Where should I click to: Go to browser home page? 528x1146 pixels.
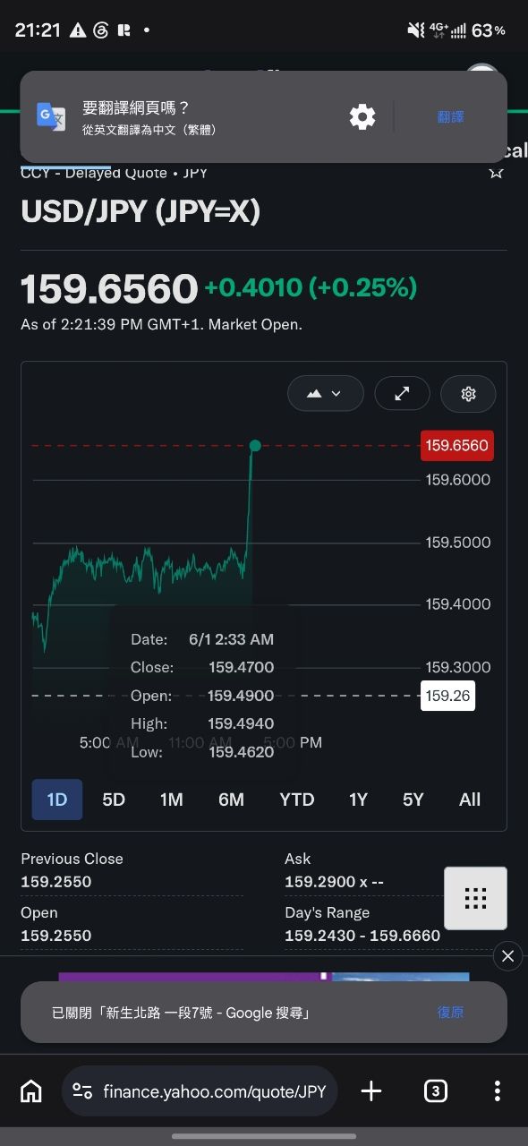pos(30,1090)
